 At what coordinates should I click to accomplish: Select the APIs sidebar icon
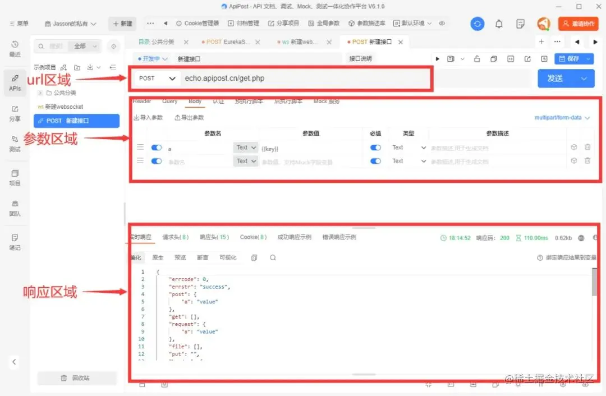click(15, 82)
